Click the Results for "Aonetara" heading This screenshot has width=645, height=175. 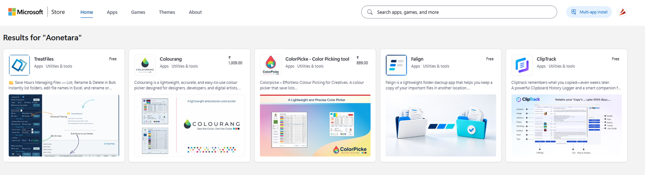(42, 37)
